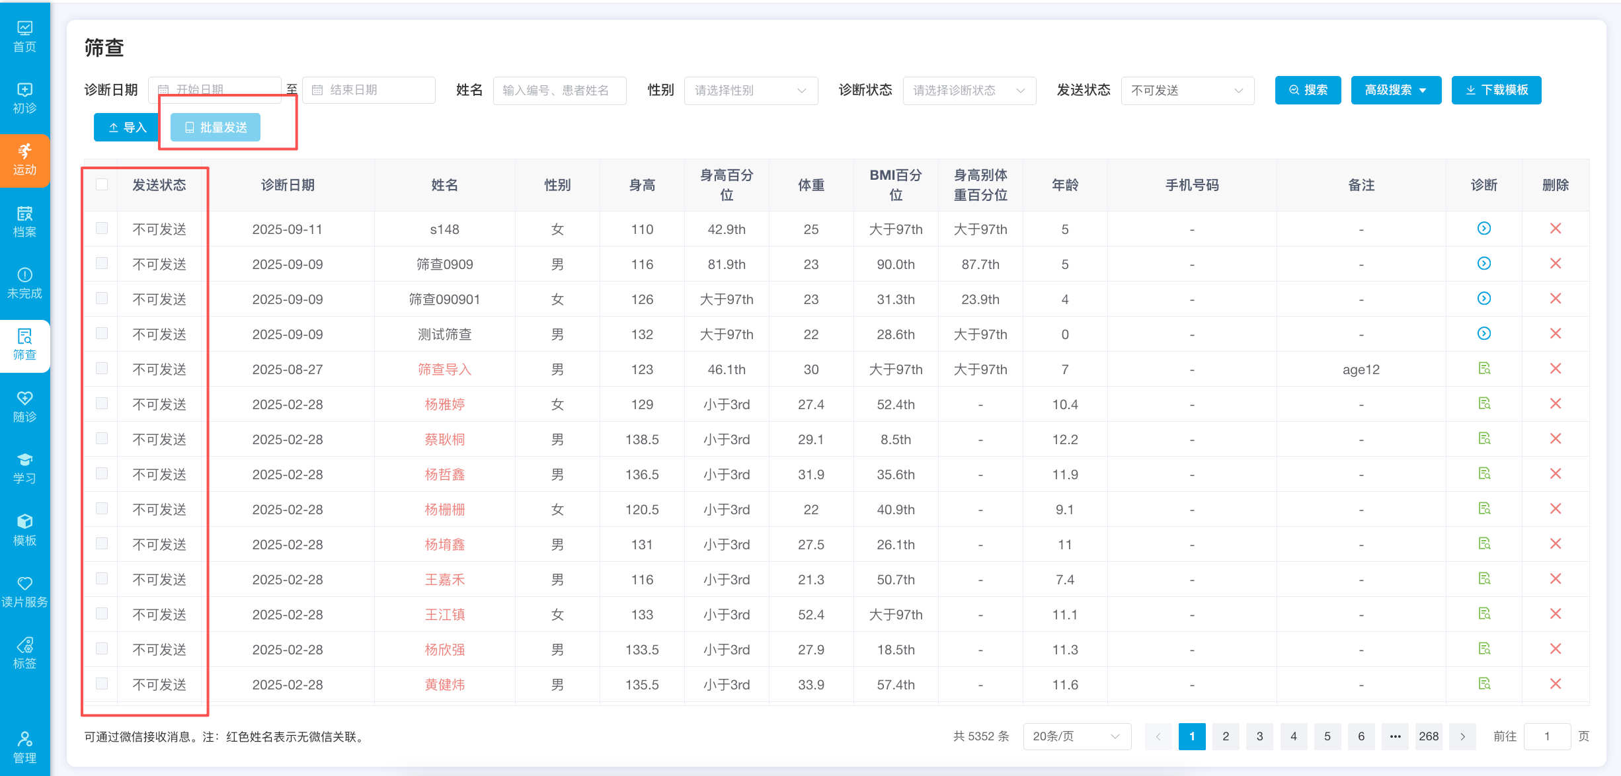The height and width of the screenshot is (776, 1621).
Task: Open the 20条/页 page size selector
Action: (1076, 736)
